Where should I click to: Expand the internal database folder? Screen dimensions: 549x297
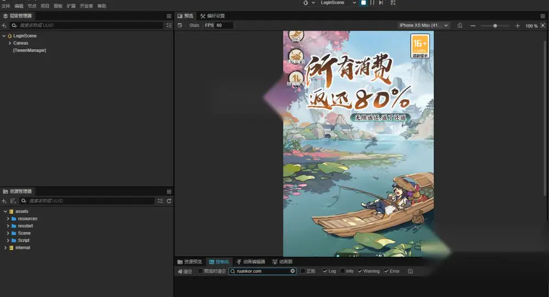pos(5,248)
